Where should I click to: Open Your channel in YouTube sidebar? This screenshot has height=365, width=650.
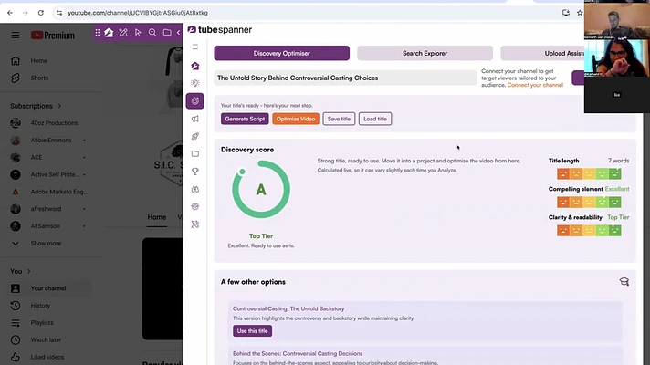47,288
